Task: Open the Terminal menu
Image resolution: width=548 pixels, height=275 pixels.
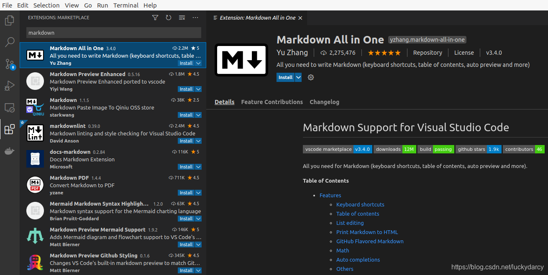Action: [126, 5]
